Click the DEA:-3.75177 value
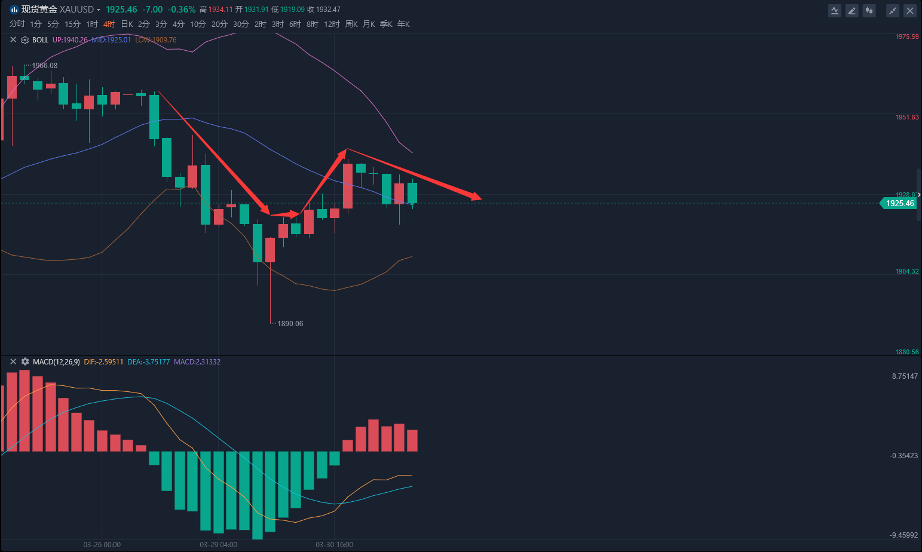 click(x=149, y=362)
